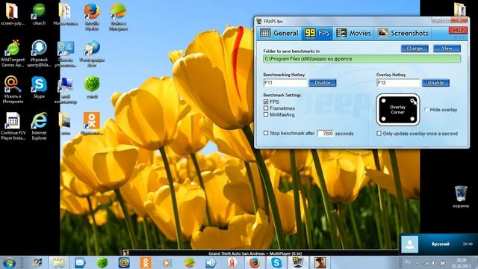
Task: Select the Odnoklassniki desktop shortcut
Action: 92,123
